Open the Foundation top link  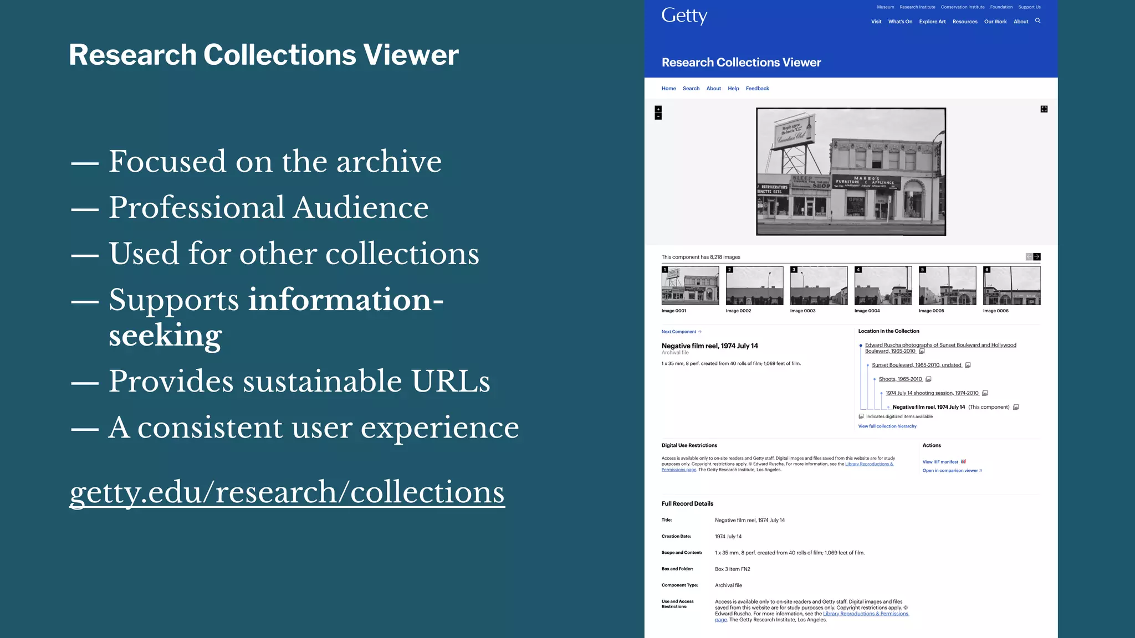[x=1001, y=7]
